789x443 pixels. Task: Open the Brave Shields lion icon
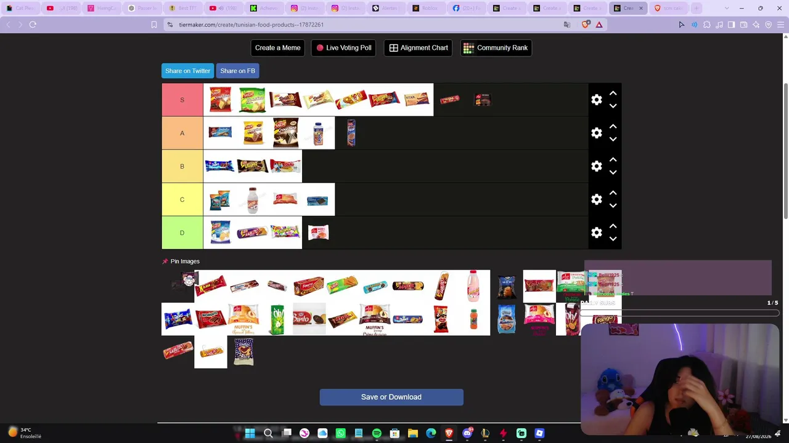586,25
